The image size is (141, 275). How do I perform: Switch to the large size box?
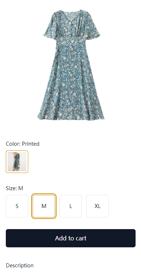click(71, 206)
